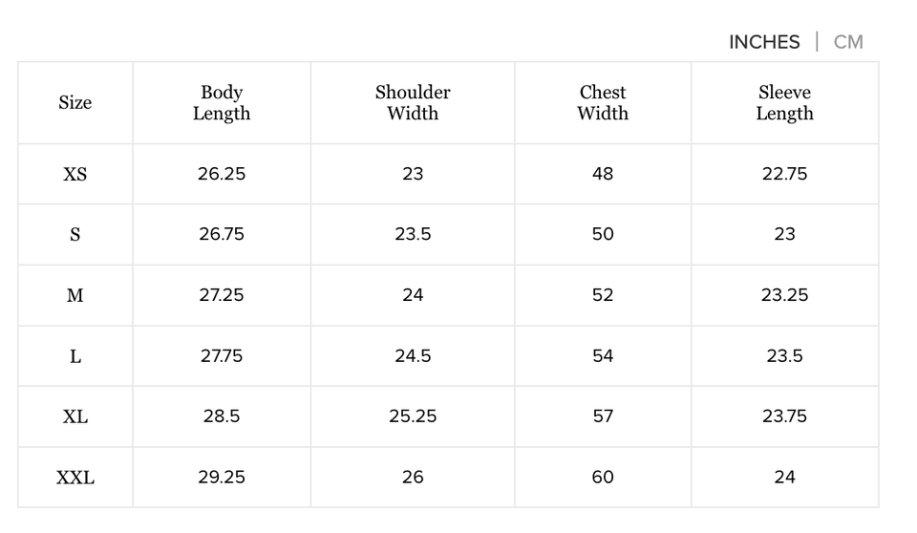Screen dimensions: 917x533
Task: Click the Size column header
Action: point(75,103)
